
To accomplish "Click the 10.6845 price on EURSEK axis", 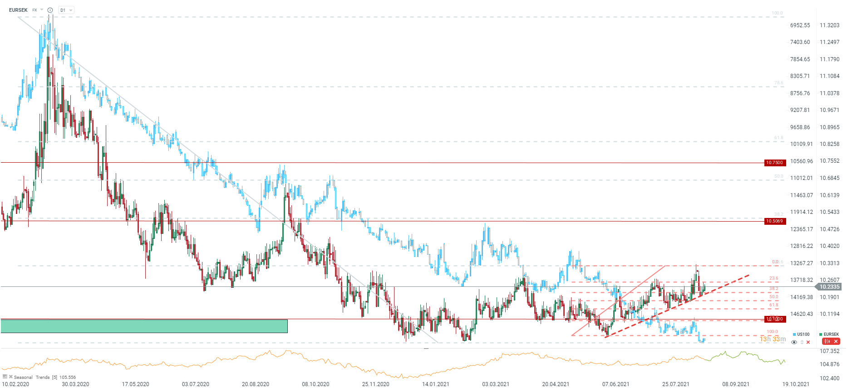I will click(x=829, y=178).
